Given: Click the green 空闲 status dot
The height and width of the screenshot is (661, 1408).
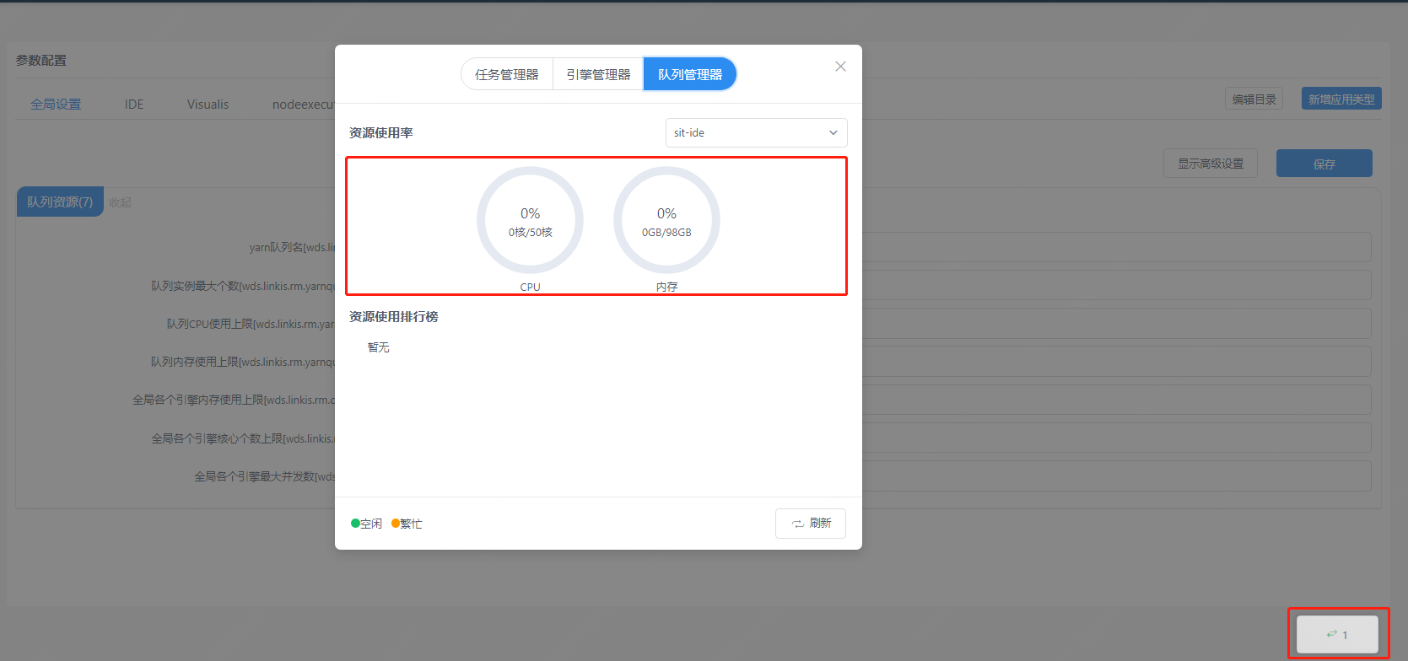Looking at the screenshot, I should coord(355,524).
